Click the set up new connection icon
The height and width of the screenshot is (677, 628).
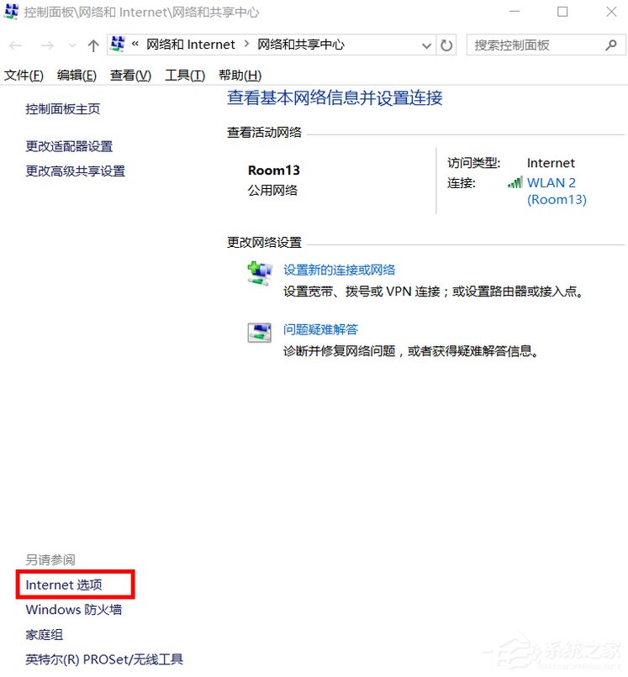(x=259, y=271)
